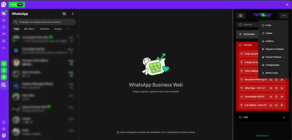
Task: Copy the Comunidade GRÁTIS message
Action: (x=276, y=97)
